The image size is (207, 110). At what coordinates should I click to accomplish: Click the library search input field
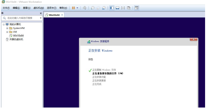[x=23, y=18]
